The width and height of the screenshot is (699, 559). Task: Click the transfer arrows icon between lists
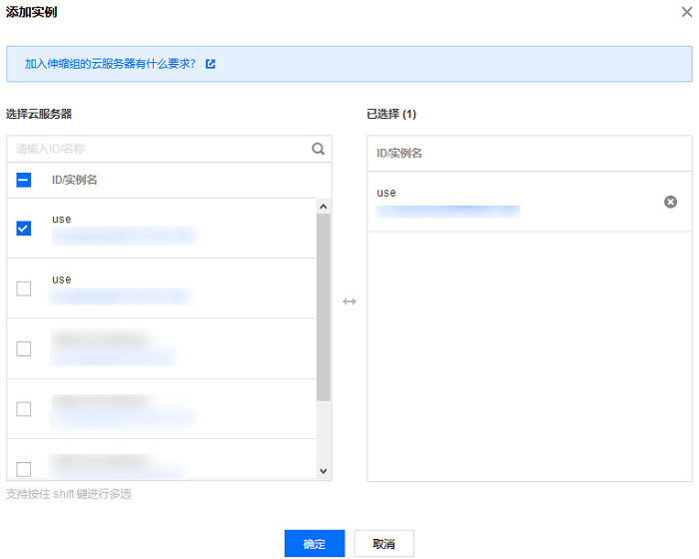click(x=349, y=301)
